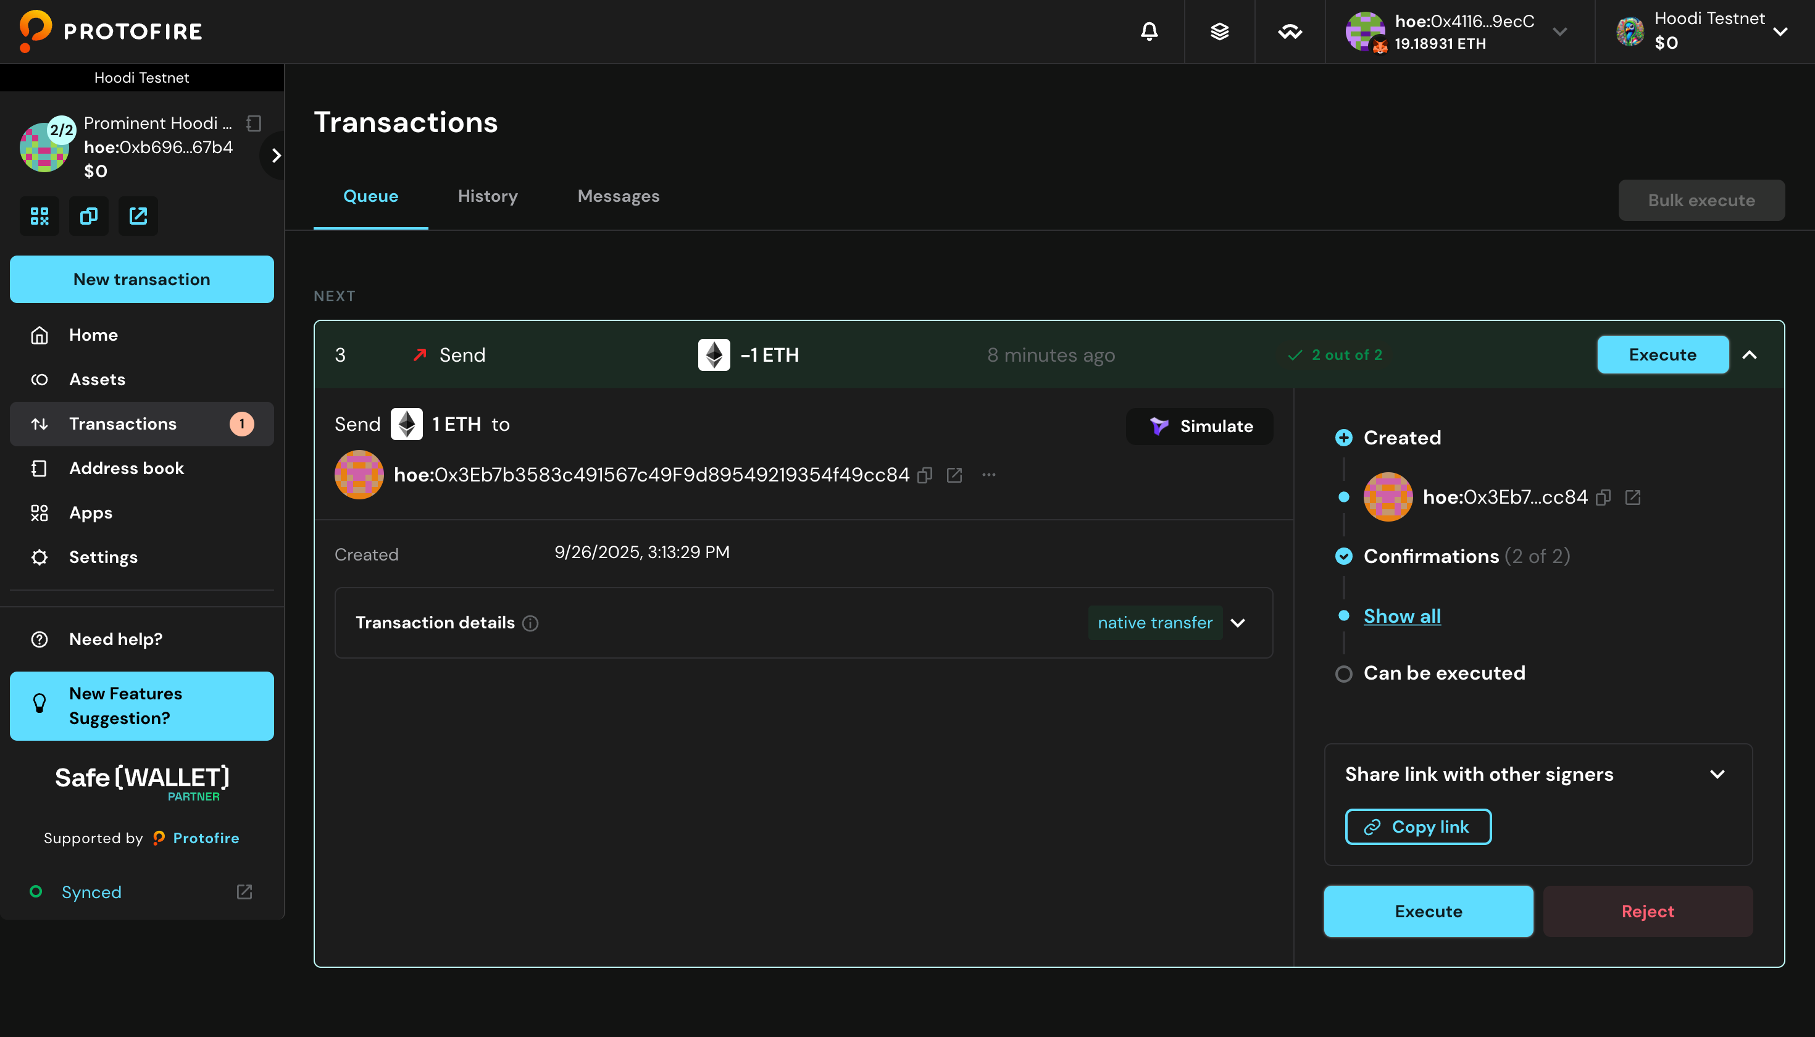1815x1037 pixels.
Task: Switch to the History tab
Action: coord(487,196)
